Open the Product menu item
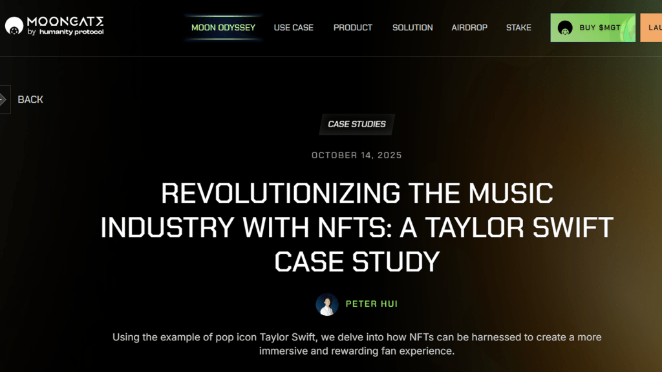This screenshot has height=372, width=662. click(353, 28)
